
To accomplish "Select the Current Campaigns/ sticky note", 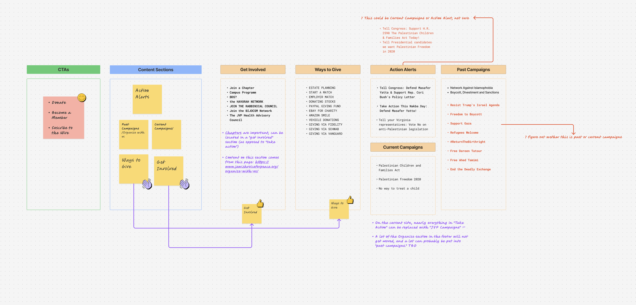I will pyautogui.click(x=166, y=134).
